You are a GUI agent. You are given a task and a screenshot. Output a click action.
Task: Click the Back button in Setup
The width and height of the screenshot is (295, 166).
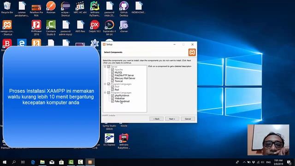[x=156, y=119]
